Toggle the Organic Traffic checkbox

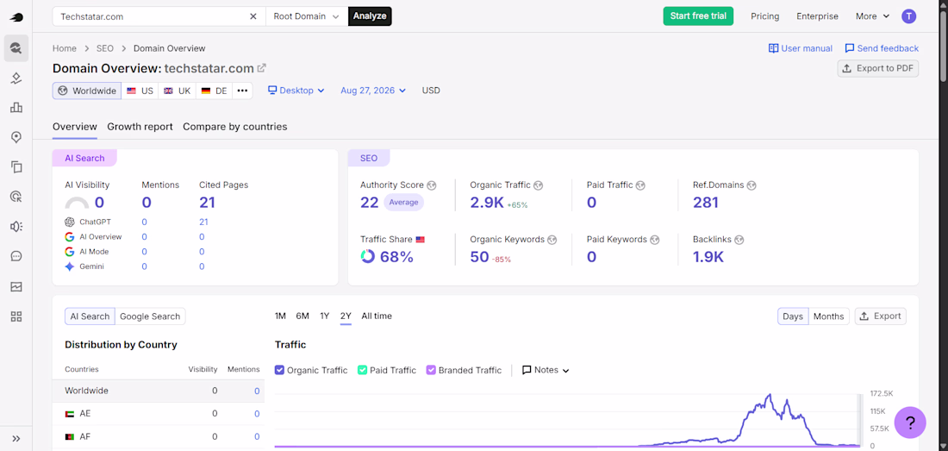(x=279, y=369)
